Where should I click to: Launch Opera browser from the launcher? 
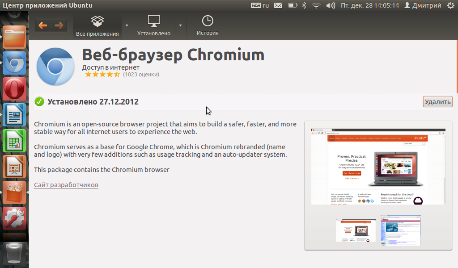click(x=14, y=89)
